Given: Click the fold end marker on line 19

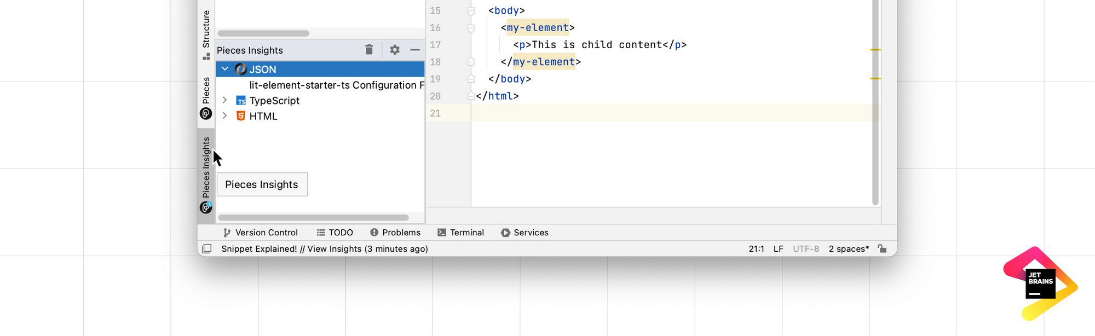Looking at the screenshot, I should (x=471, y=79).
